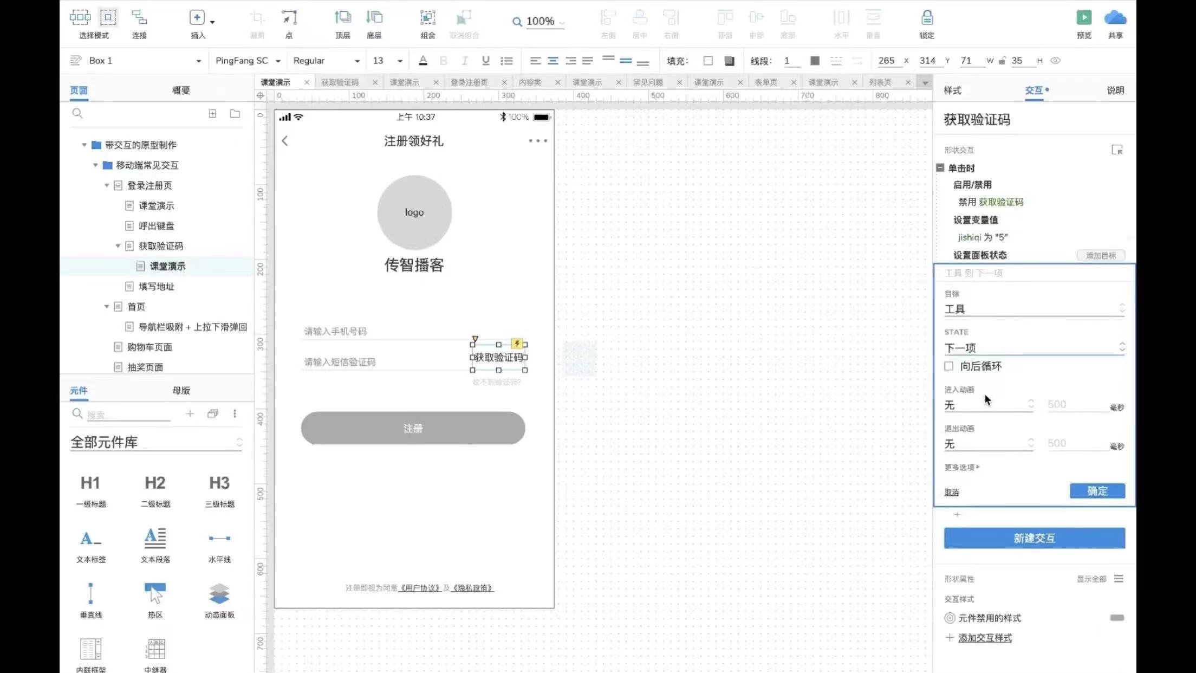Open the 概要 outline tab
1196x673 pixels.
(x=181, y=90)
